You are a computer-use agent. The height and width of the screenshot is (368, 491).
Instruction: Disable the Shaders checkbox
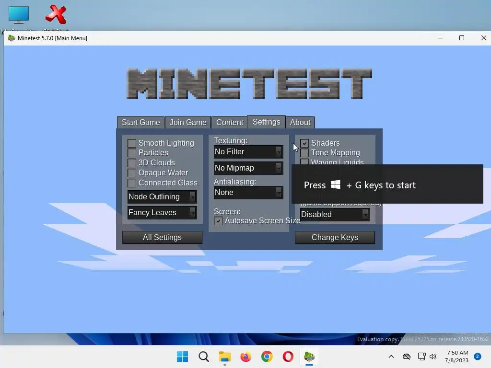(304, 143)
